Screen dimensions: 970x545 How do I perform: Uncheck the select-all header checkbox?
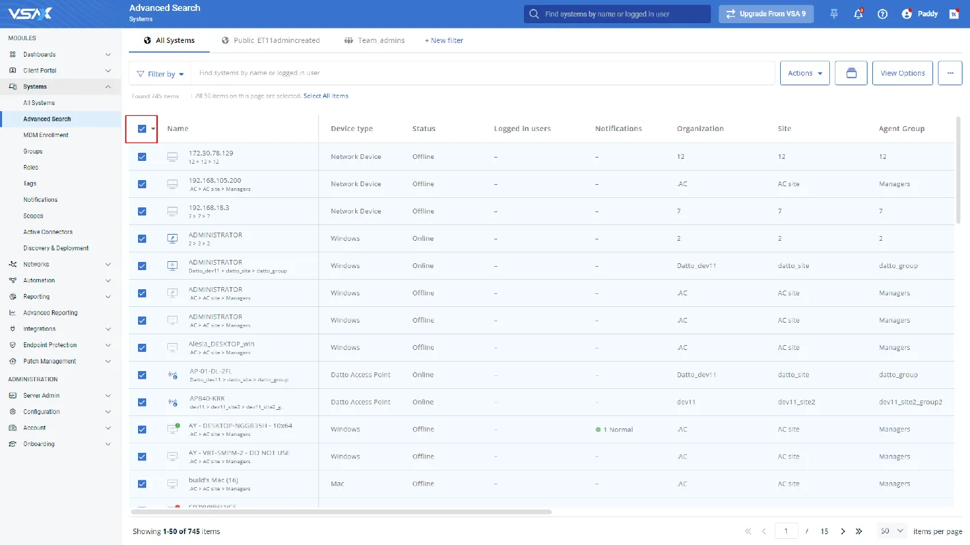coord(142,129)
